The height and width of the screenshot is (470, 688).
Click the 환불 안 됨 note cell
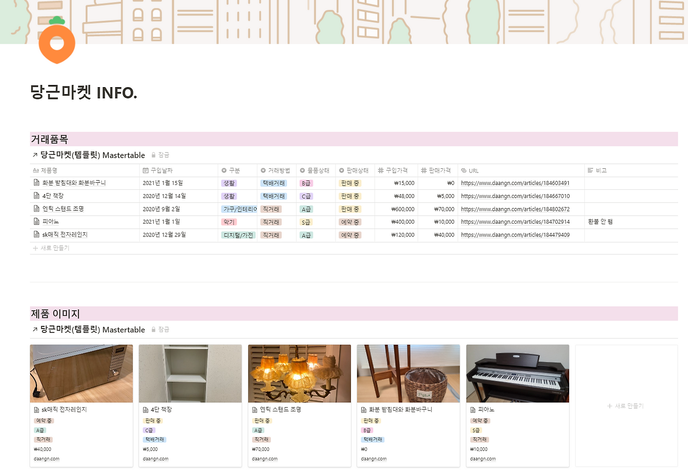pyautogui.click(x=631, y=222)
